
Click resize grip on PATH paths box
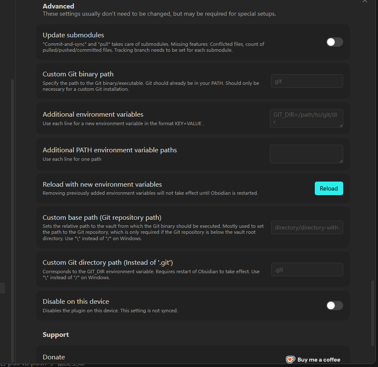341,161
